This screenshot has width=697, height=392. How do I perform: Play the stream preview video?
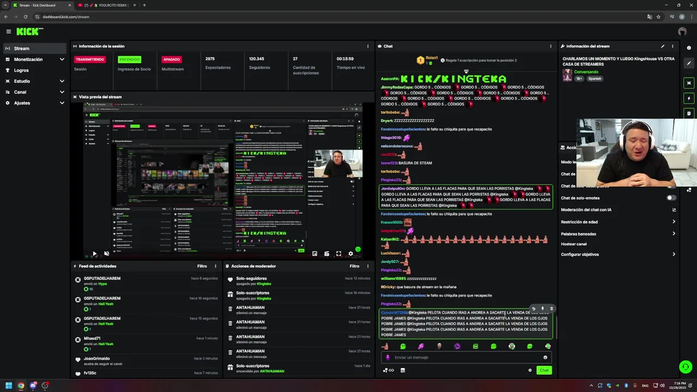pos(94,254)
